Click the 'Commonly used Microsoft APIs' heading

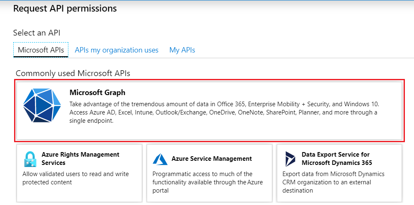pos(73,73)
